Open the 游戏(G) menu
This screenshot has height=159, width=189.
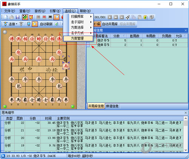click(x=40, y=11)
